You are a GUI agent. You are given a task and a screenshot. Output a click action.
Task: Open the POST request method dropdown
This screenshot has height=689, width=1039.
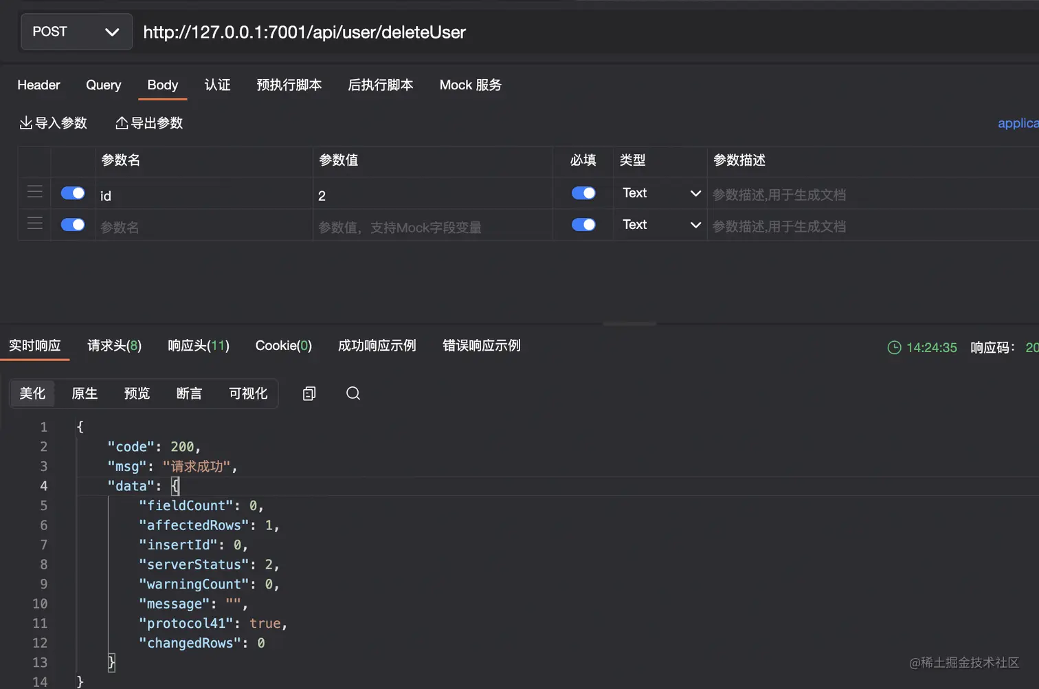click(x=76, y=32)
